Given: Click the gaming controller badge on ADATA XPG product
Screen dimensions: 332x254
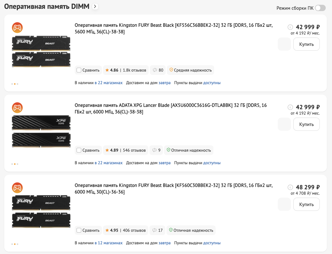Looking at the screenshot, I should point(17,108).
